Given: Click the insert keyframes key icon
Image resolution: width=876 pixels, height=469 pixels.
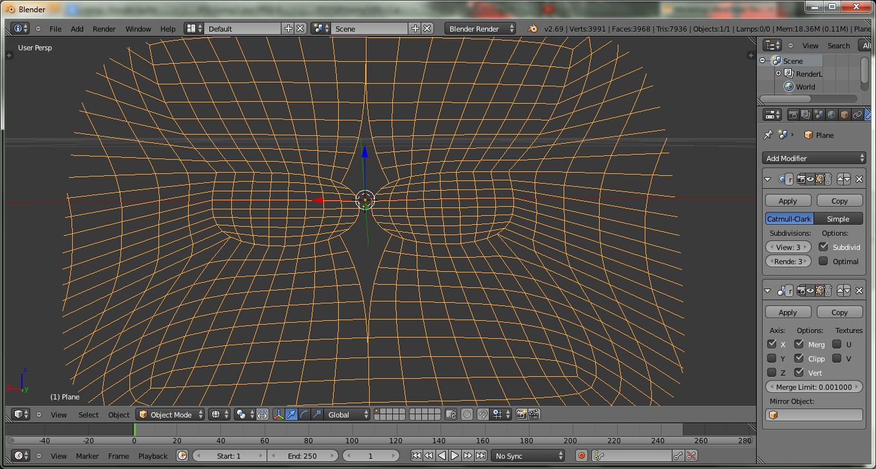Looking at the screenshot, I should tap(678, 456).
